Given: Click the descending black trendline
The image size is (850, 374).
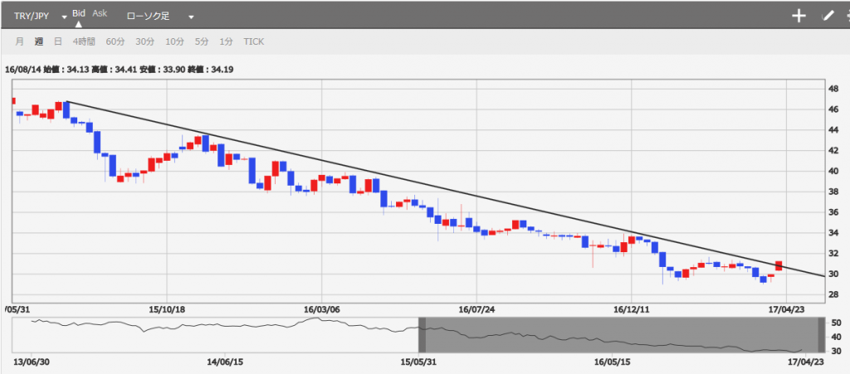Looking at the screenshot, I should [445, 188].
